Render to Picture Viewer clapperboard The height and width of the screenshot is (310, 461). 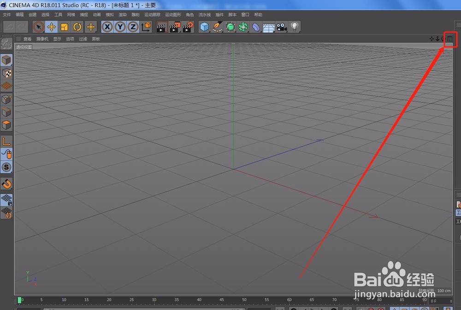click(175, 27)
